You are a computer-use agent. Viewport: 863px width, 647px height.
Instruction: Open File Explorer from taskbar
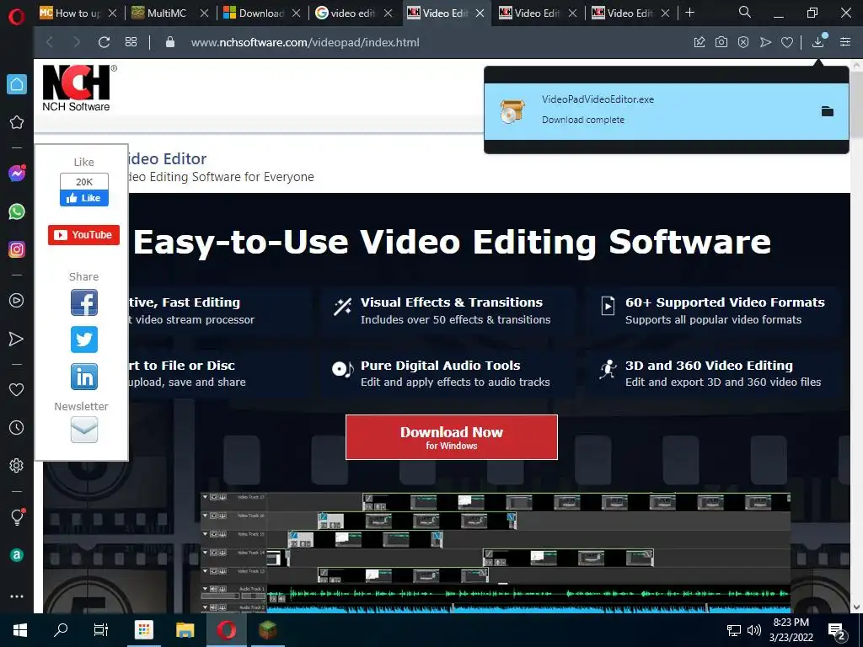185,630
